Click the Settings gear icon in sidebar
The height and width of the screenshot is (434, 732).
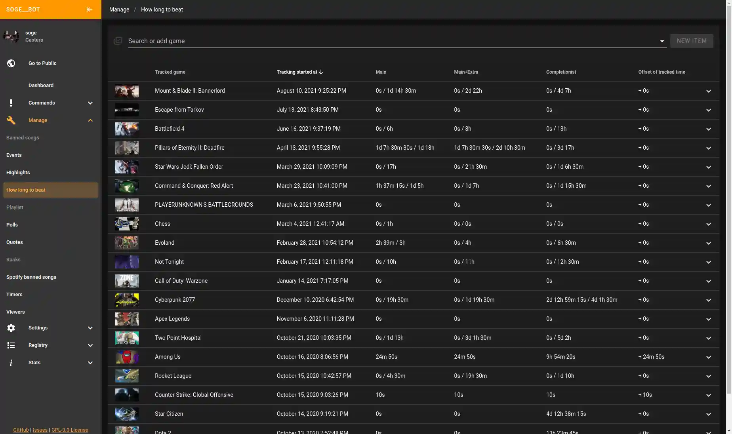[11, 328]
